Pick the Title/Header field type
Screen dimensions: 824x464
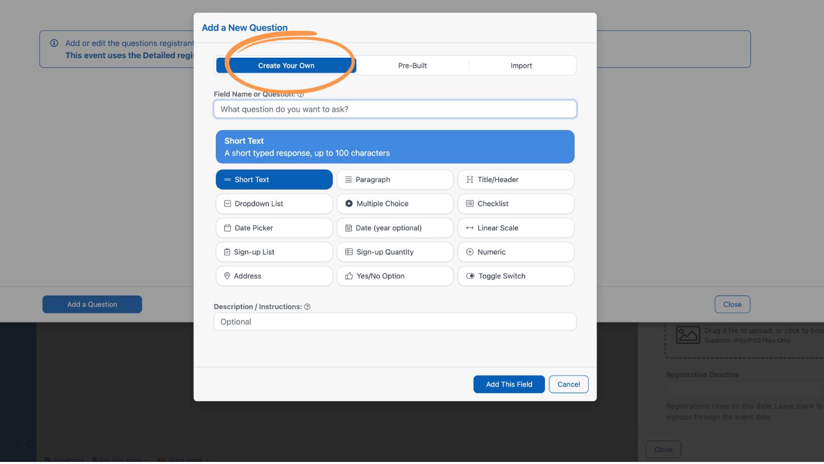(516, 179)
